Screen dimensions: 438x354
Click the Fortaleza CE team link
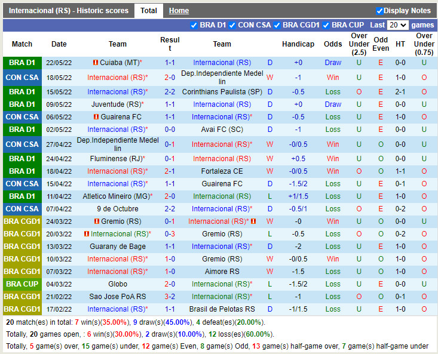coord(222,171)
